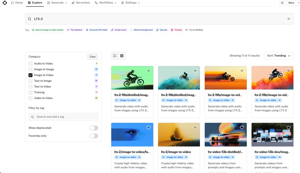Click 'Filter by tag' label

(36, 108)
